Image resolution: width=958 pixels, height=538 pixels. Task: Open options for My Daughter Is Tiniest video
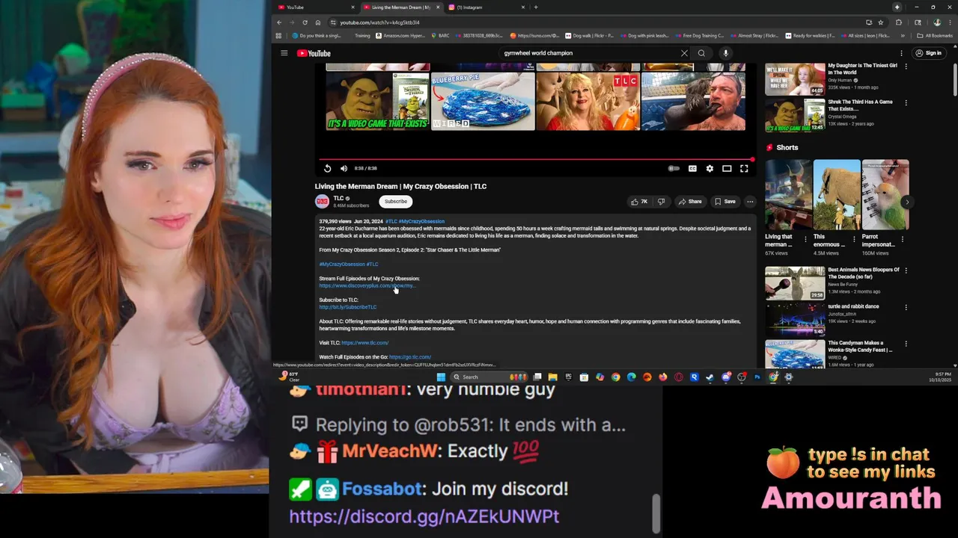(906, 66)
